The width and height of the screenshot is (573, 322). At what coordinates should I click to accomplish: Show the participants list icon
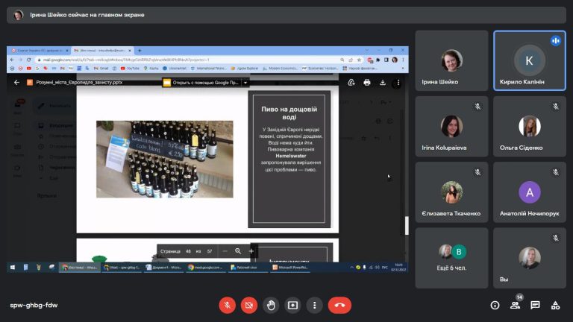click(x=516, y=305)
